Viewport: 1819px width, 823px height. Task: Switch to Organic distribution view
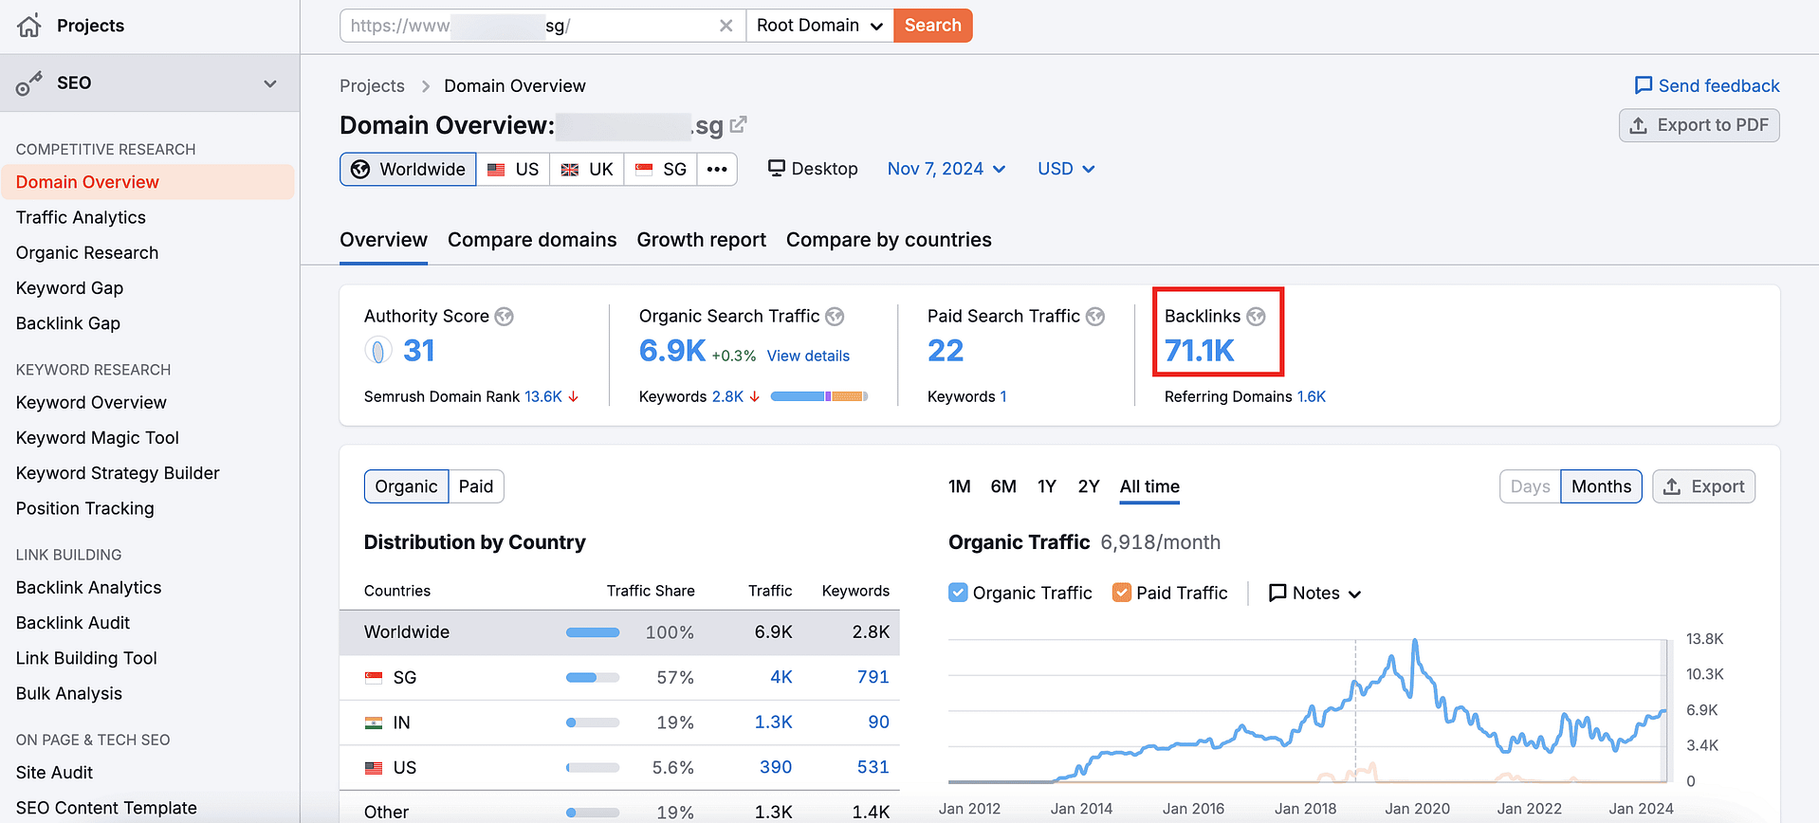tap(406, 486)
